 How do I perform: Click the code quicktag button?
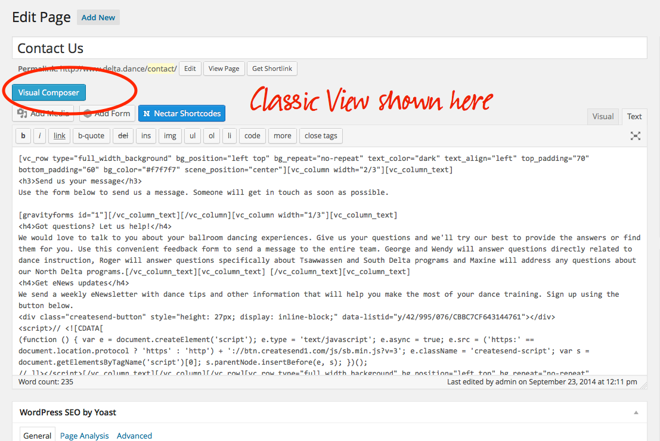point(252,136)
